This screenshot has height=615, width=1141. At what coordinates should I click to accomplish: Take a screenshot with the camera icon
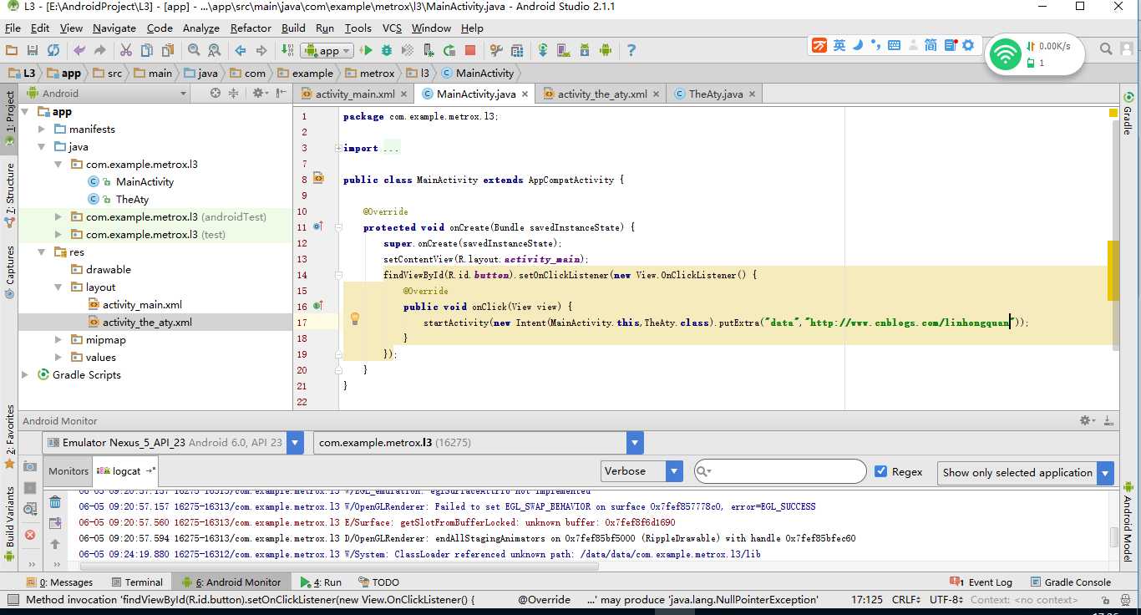[x=30, y=466]
